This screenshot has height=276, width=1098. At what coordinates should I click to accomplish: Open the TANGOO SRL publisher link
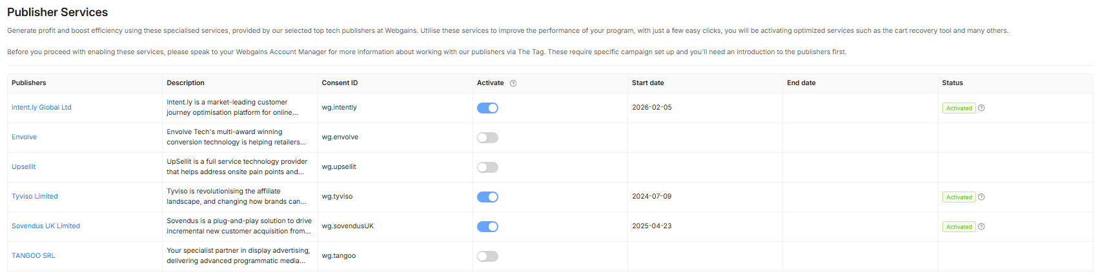tap(33, 255)
